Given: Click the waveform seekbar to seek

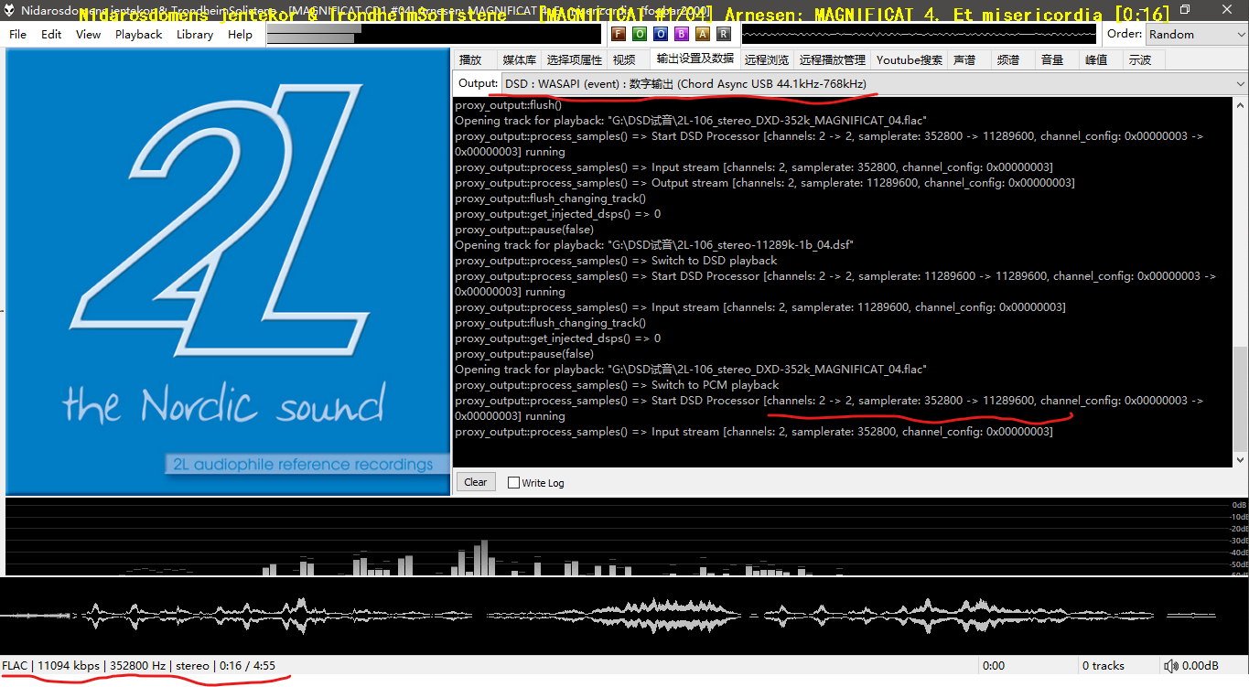Looking at the screenshot, I should (x=622, y=615).
